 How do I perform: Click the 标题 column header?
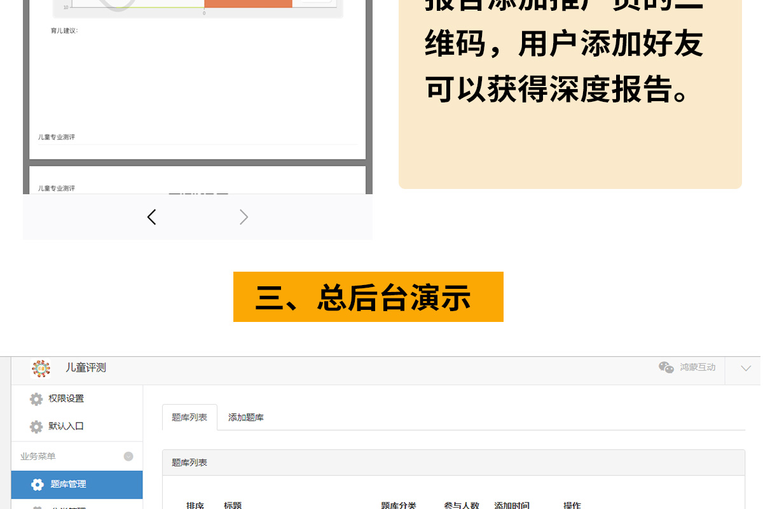pyautogui.click(x=233, y=505)
